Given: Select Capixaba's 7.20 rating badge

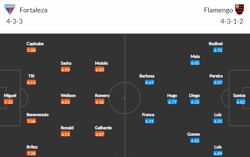Looking at the screenshot, I should pos(31,50).
